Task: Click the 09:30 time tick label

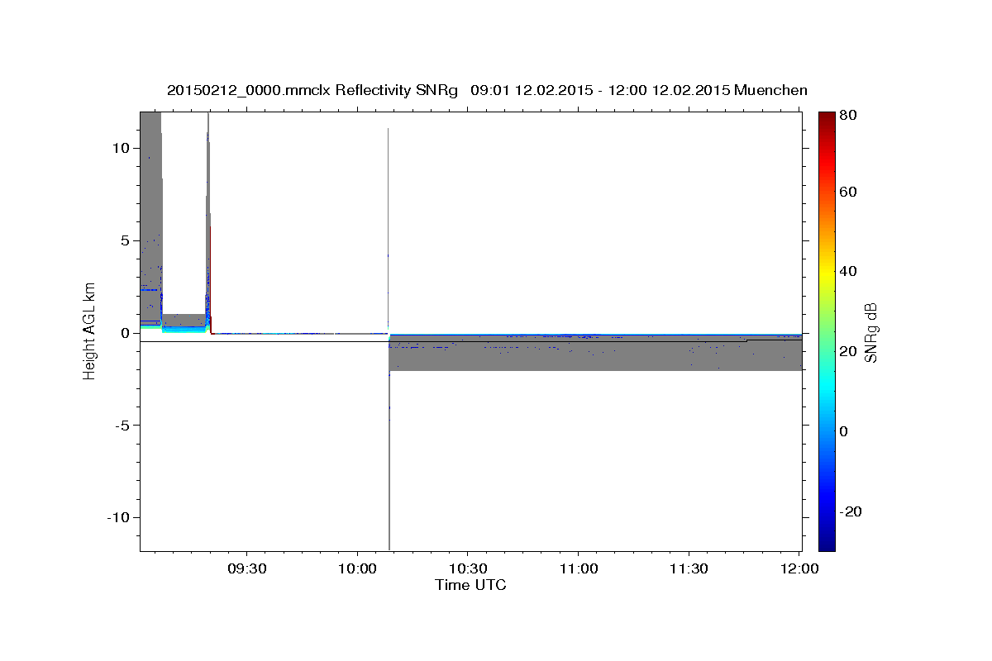Action: (246, 569)
